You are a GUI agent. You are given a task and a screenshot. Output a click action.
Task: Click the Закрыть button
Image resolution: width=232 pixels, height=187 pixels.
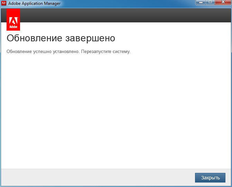pos(210,178)
